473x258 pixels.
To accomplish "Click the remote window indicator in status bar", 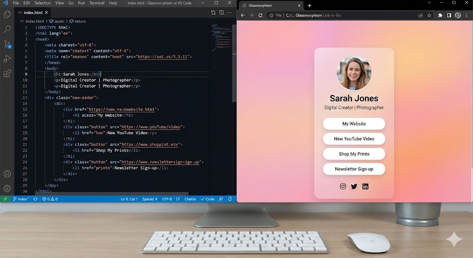I will [x=5, y=199].
